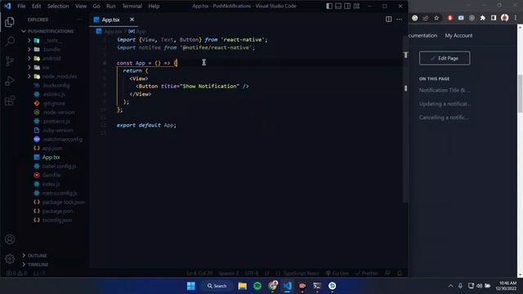The width and height of the screenshot is (523, 294).
Task: Open the Source Control view
Action: (10, 61)
